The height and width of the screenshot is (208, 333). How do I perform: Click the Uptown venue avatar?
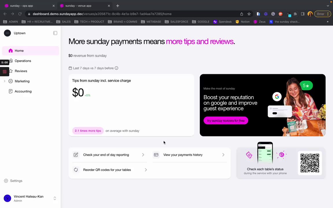8,33
